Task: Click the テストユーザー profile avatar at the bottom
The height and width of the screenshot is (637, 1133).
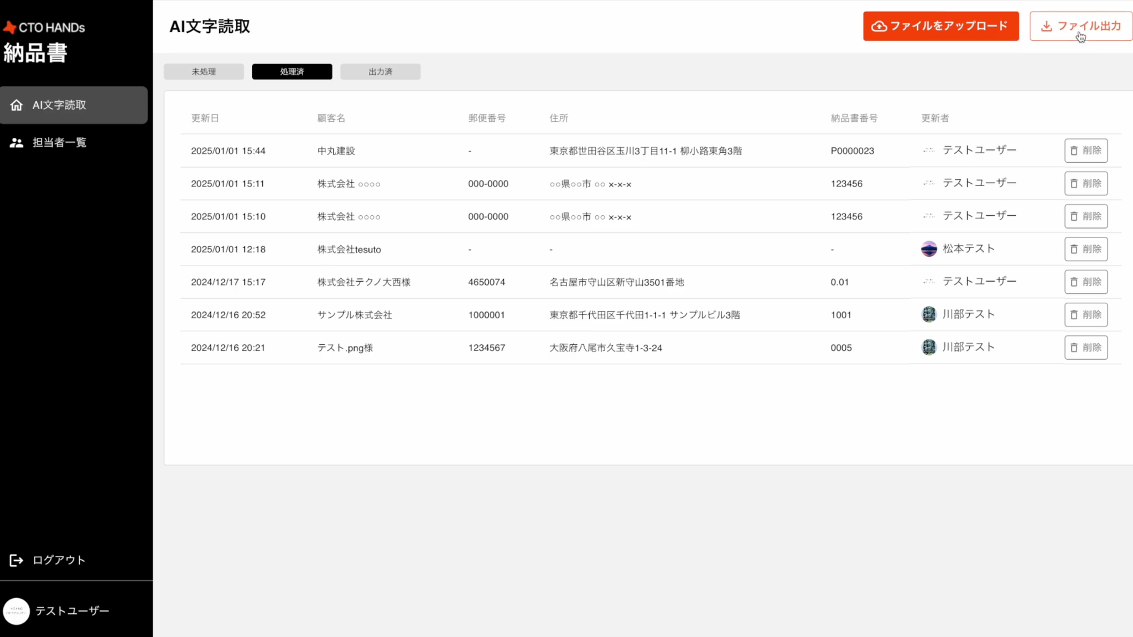Action: tap(17, 611)
